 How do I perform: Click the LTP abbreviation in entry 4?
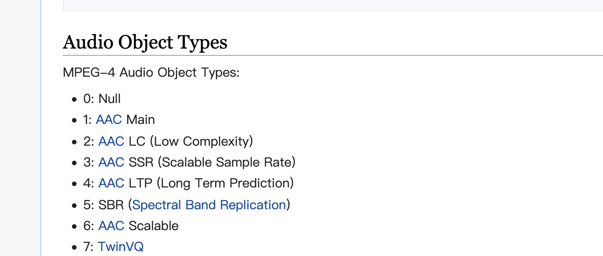click(x=141, y=183)
